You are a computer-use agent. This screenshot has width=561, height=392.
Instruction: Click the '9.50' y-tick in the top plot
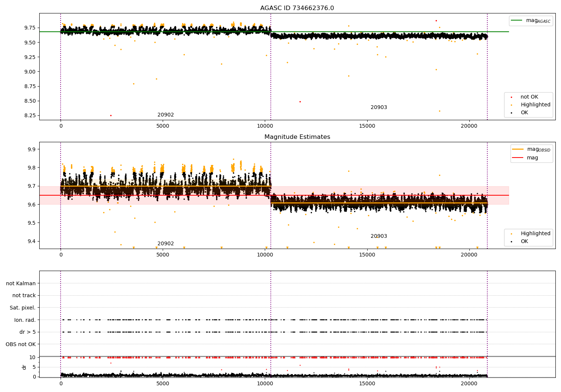click(30, 43)
